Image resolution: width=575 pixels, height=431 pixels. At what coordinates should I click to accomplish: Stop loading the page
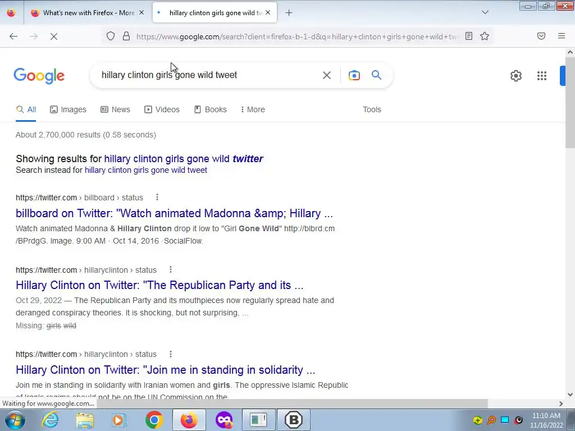click(x=54, y=36)
